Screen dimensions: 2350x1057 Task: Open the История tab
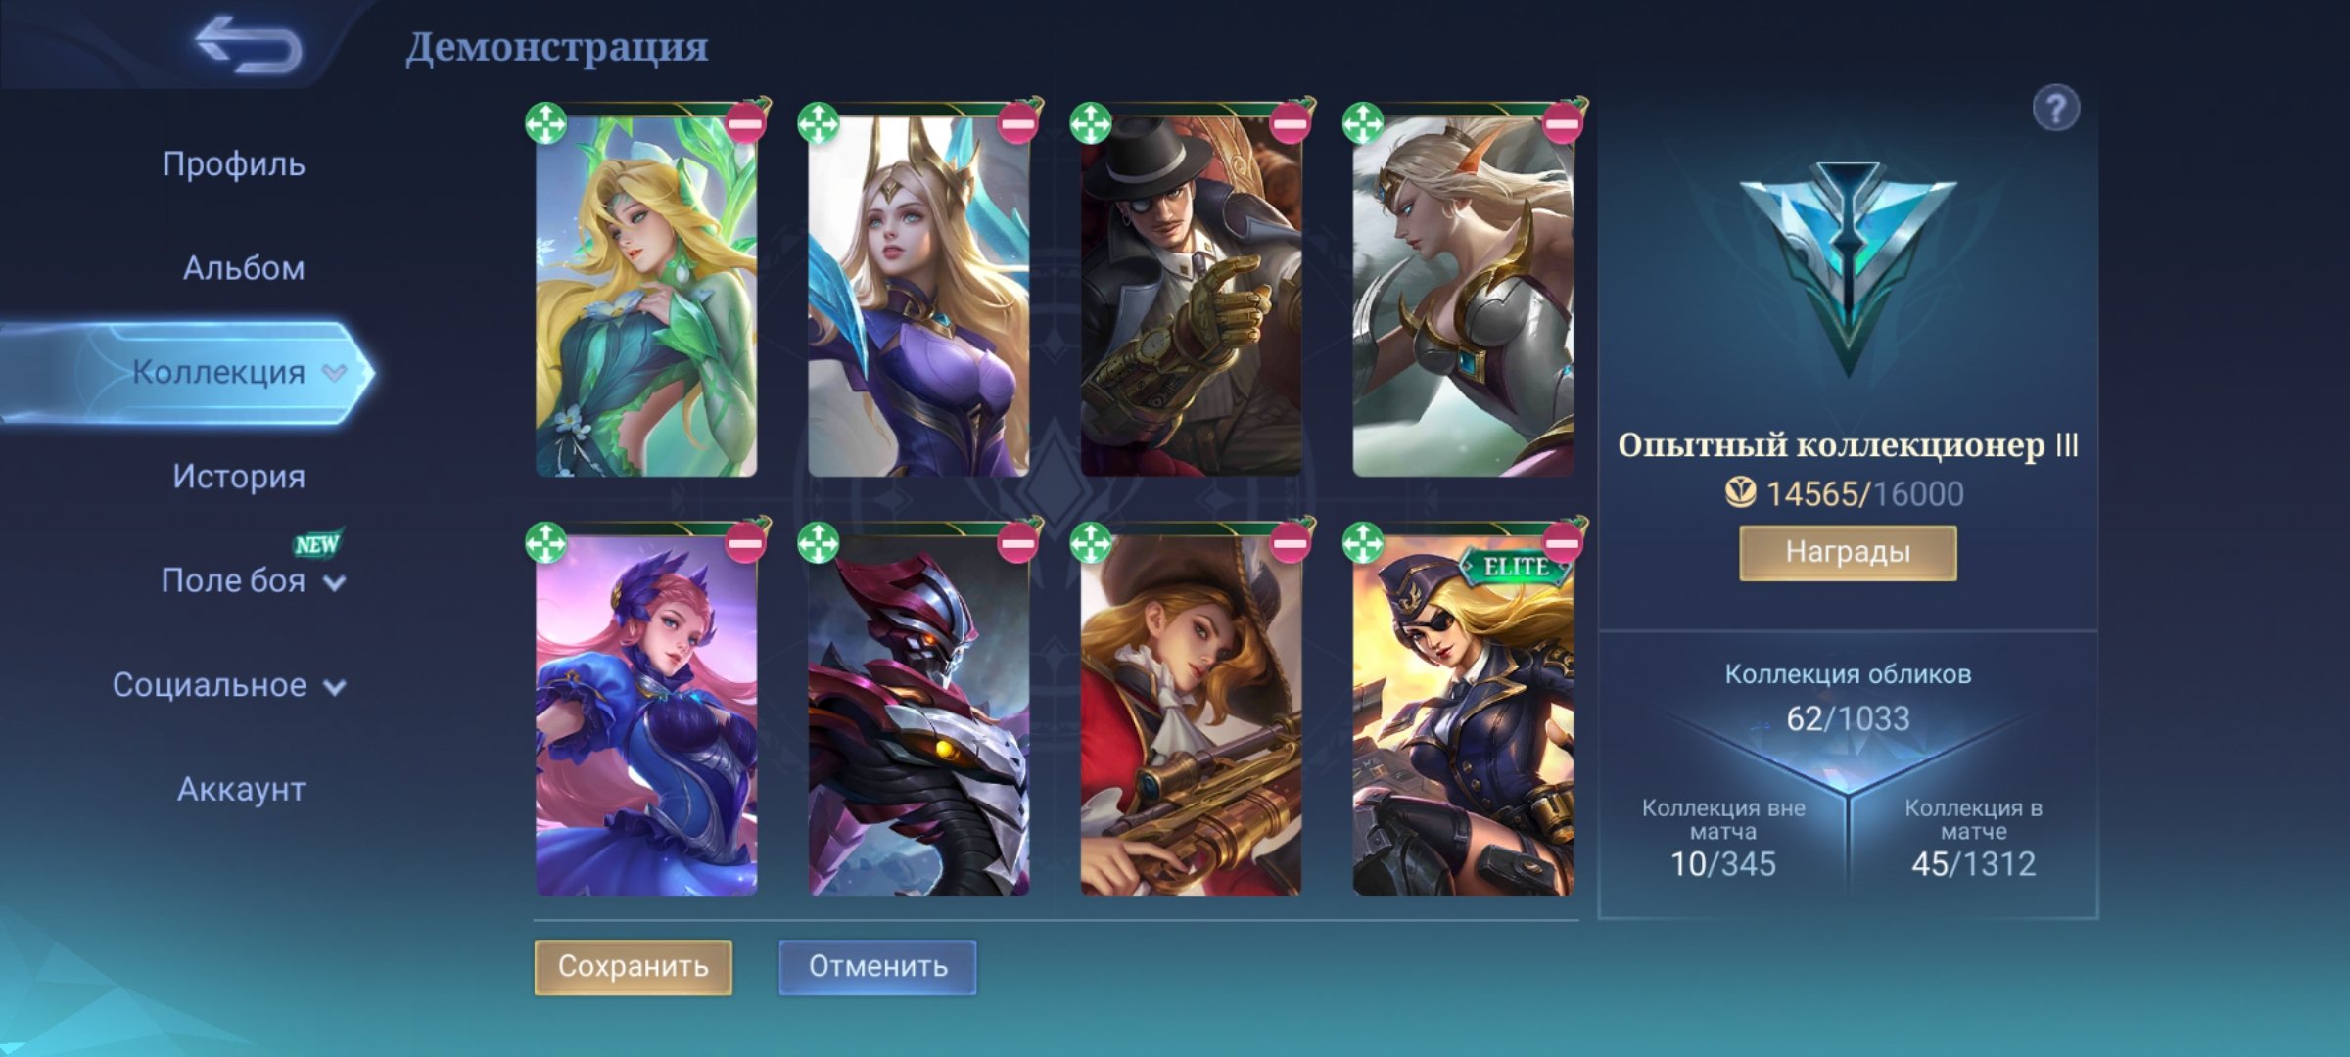click(239, 477)
